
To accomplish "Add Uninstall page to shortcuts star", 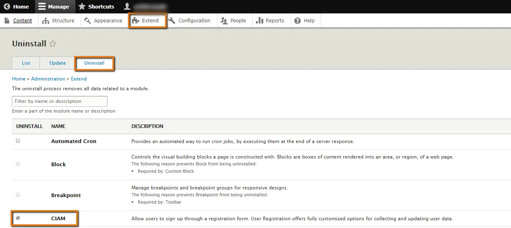I will [x=53, y=44].
